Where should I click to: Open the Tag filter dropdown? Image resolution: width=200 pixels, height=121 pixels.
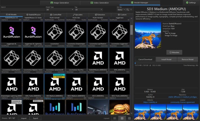coord(88,10)
